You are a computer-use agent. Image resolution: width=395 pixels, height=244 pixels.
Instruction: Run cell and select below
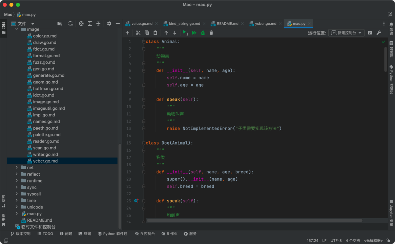click(x=185, y=33)
